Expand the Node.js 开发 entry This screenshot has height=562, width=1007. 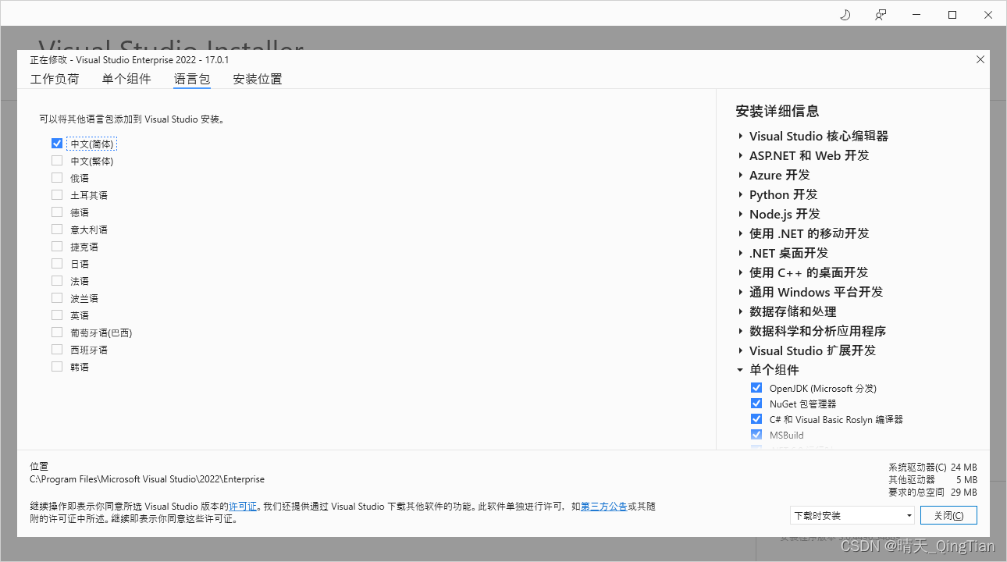(x=740, y=214)
